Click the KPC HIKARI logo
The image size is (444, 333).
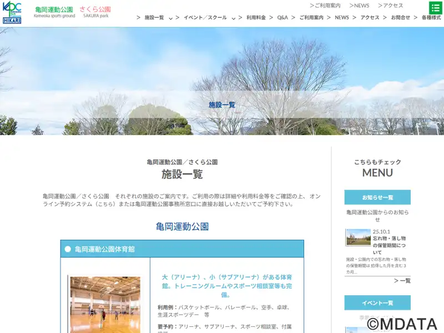pos(12,12)
